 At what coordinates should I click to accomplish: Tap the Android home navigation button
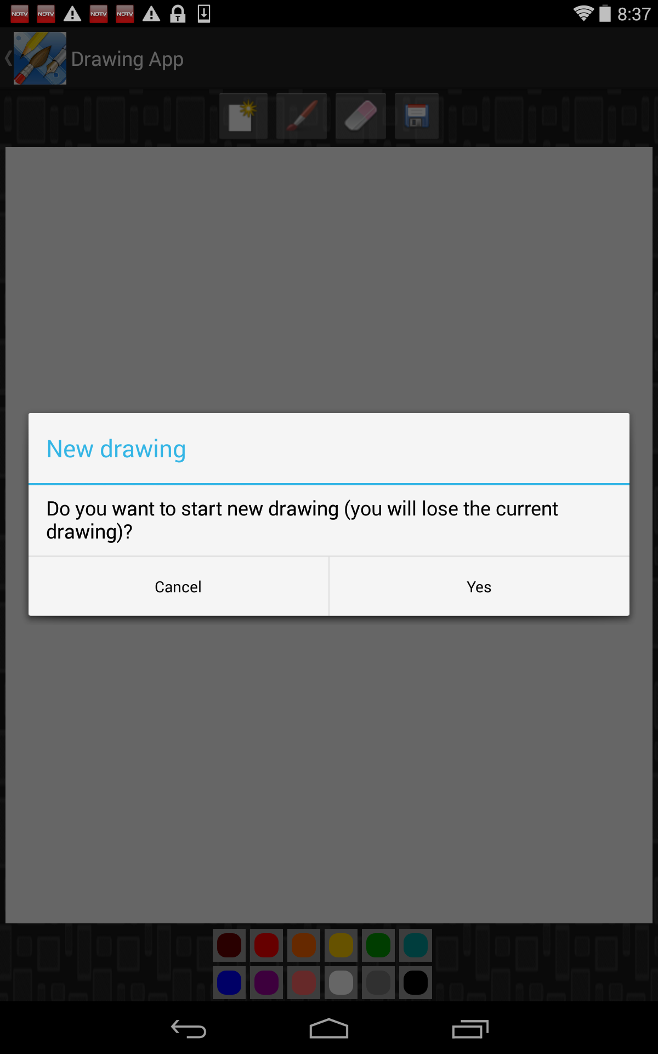pyautogui.click(x=329, y=1029)
